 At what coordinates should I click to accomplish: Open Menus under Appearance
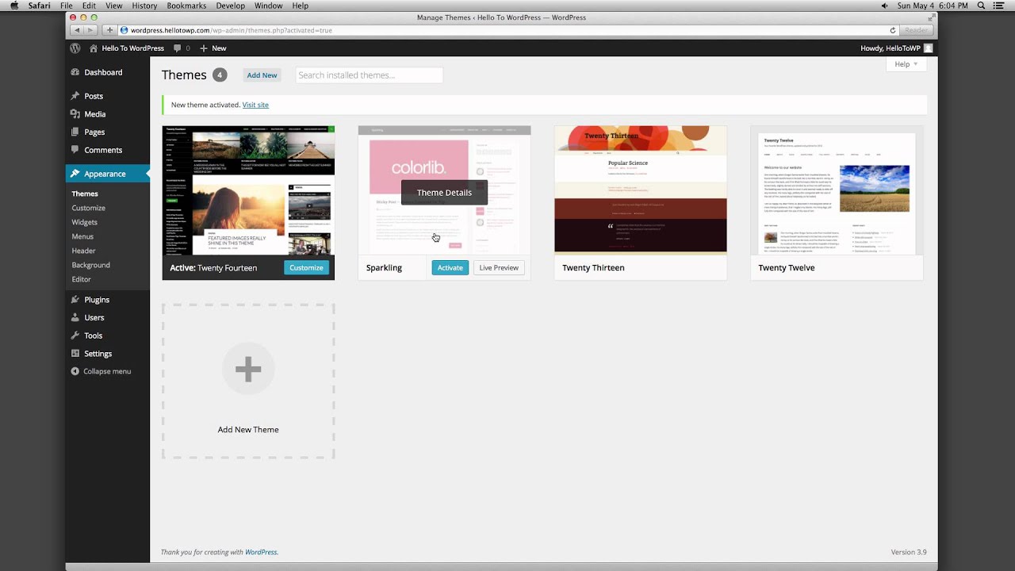(x=82, y=236)
